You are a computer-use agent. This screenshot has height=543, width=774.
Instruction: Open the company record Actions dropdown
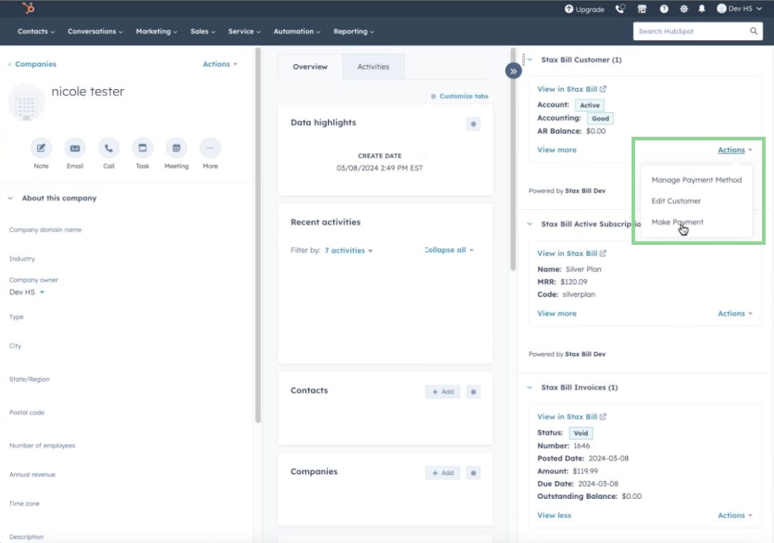pos(220,64)
